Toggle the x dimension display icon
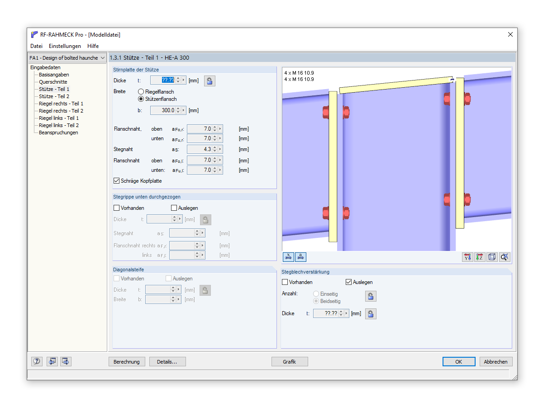543x407 pixels. 288,257
